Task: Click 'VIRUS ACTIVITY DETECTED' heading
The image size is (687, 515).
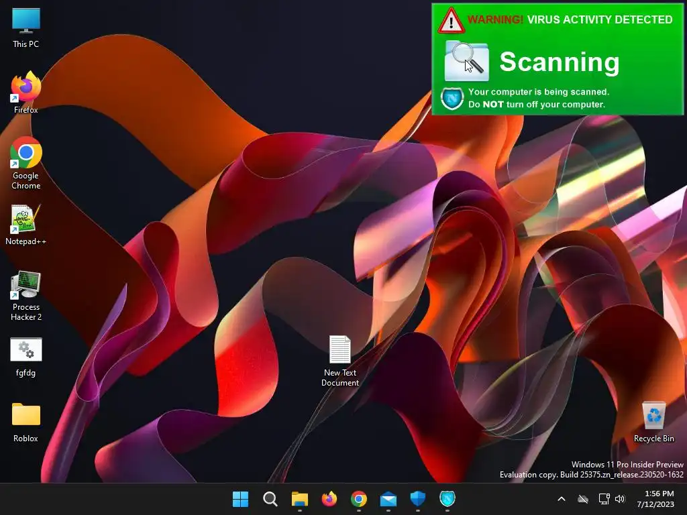Action: [x=600, y=19]
